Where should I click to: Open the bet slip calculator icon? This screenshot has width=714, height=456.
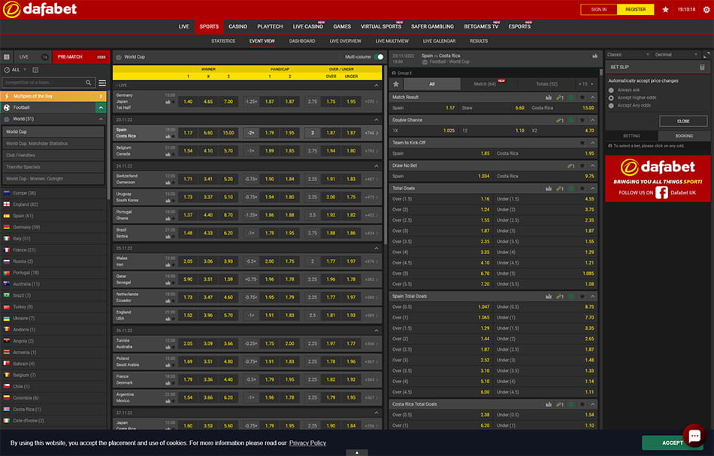click(702, 67)
